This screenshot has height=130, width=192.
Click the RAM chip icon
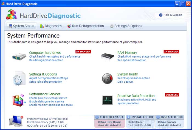[x=107, y=57]
